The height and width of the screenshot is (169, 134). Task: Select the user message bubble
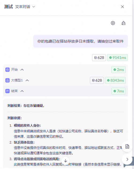81,41
